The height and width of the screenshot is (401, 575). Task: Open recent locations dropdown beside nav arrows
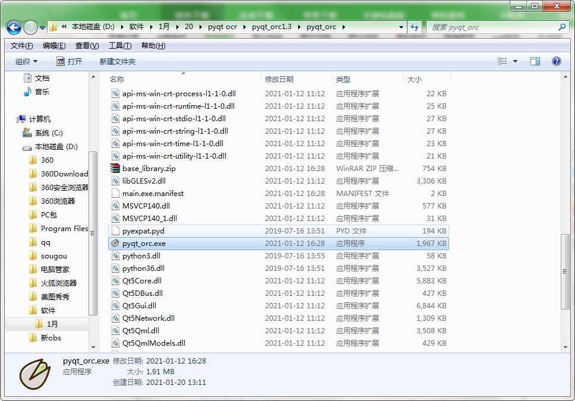(x=42, y=27)
